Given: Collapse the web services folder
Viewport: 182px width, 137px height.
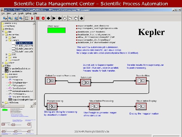Looking at the screenshot, I should [3, 35].
